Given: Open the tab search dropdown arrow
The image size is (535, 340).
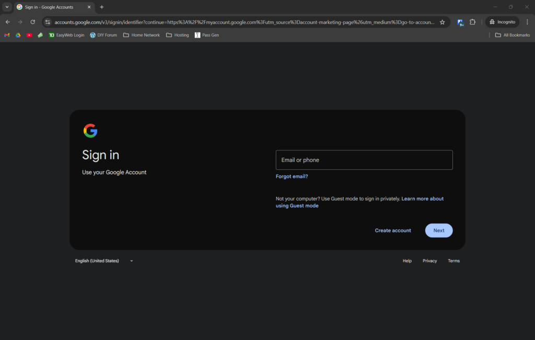Looking at the screenshot, I should click(7, 7).
